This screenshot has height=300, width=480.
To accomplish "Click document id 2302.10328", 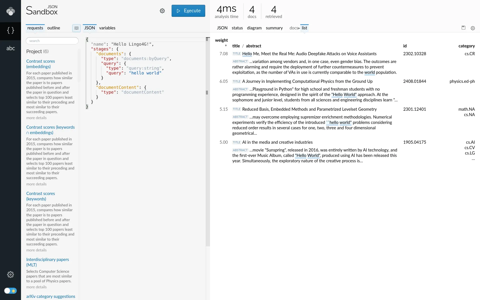I will [414, 54].
